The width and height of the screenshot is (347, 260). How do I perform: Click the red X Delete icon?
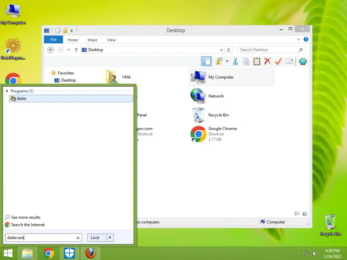tap(267, 61)
